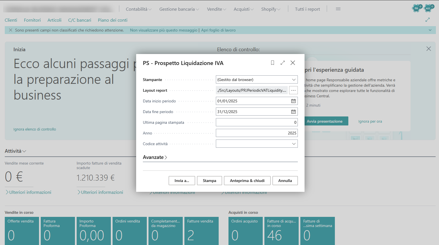The height and width of the screenshot is (245, 439).
Task: Open Ulteriori informazioni under Vendite mese corrente
Action: [28, 192]
